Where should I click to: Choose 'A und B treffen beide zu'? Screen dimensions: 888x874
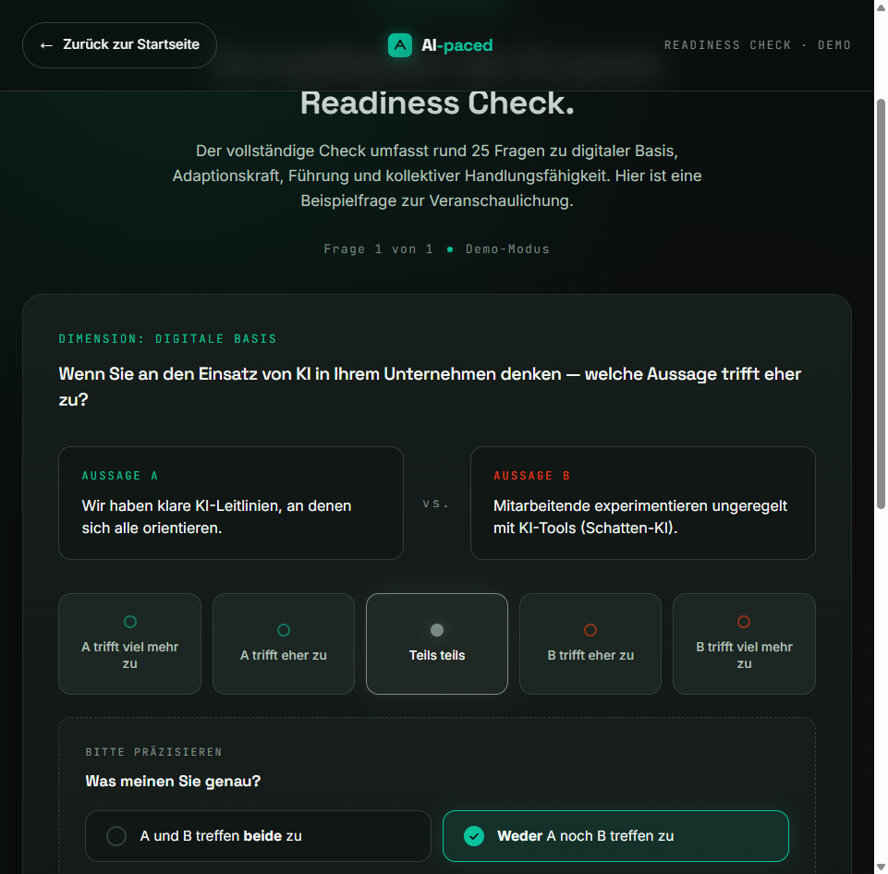pyautogui.click(x=258, y=836)
